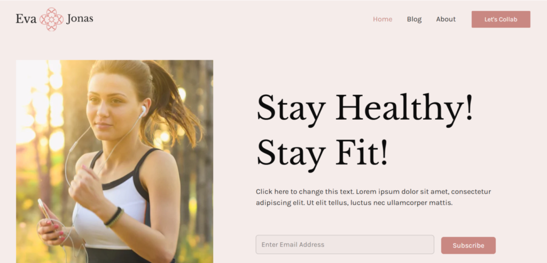Viewport: 547px width, 263px height.
Task: Click the "Click here to change this text" sentence
Action: (x=305, y=192)
